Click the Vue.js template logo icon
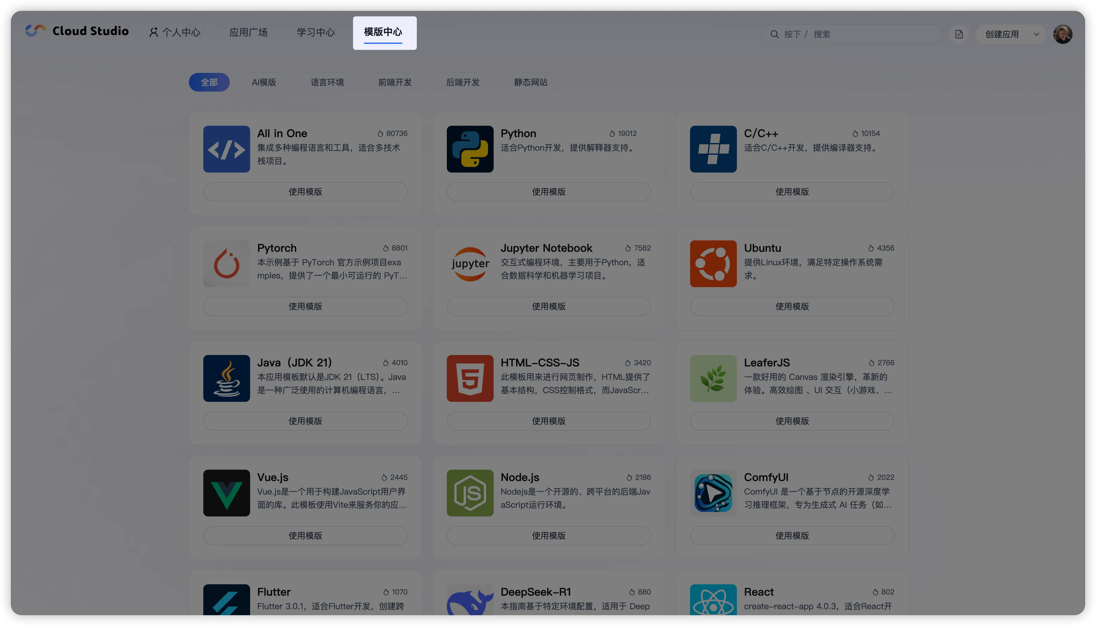Viewport: 1096px width, 626px height. (x=226, y=493)
